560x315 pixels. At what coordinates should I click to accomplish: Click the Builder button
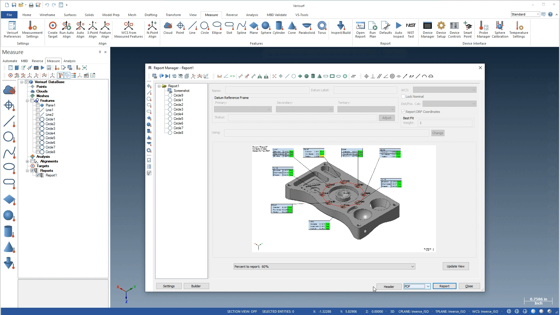196,286
